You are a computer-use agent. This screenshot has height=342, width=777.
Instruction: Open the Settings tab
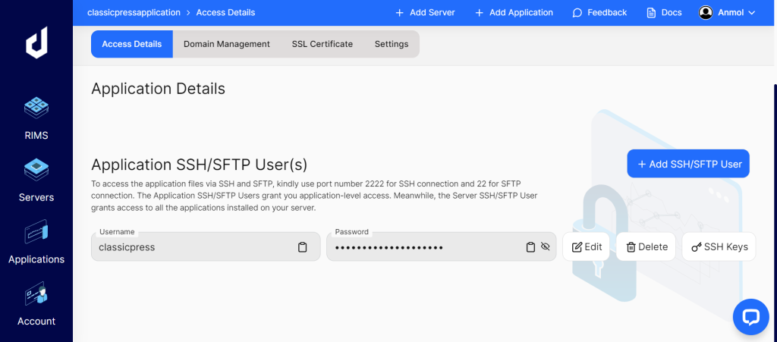[392, 44]
